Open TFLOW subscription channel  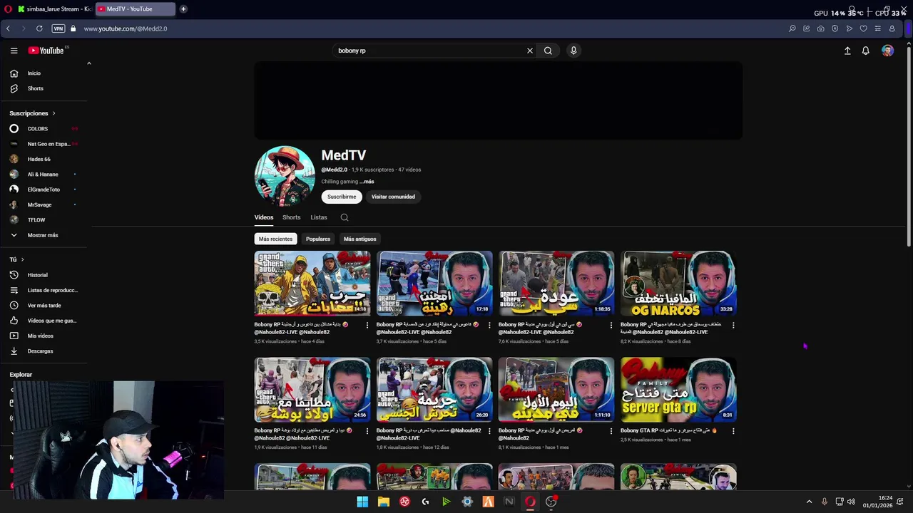point(44,219)
